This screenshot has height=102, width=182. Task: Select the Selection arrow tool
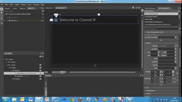pos(2,9)
